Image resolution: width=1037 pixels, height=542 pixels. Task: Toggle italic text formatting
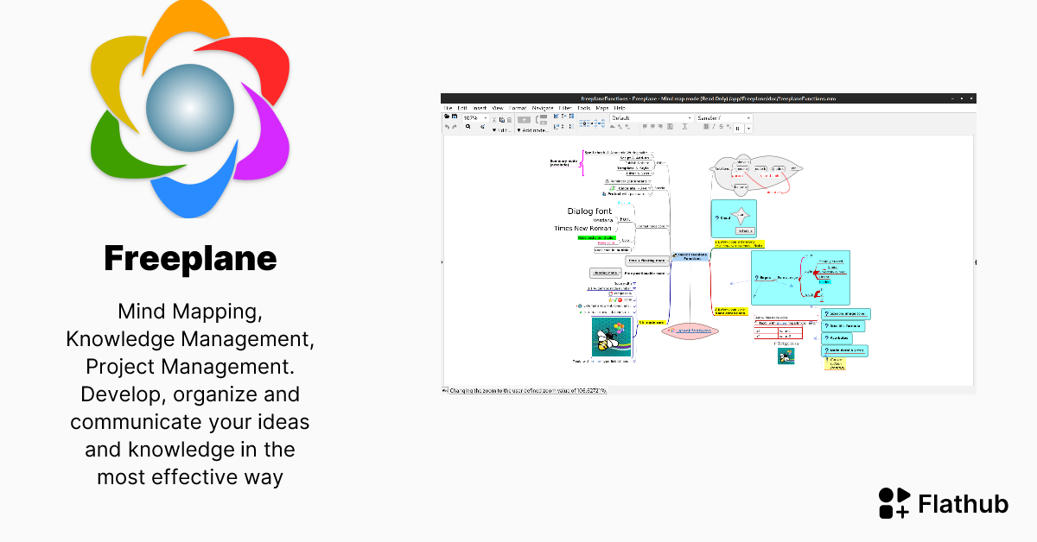coord(714,127)
